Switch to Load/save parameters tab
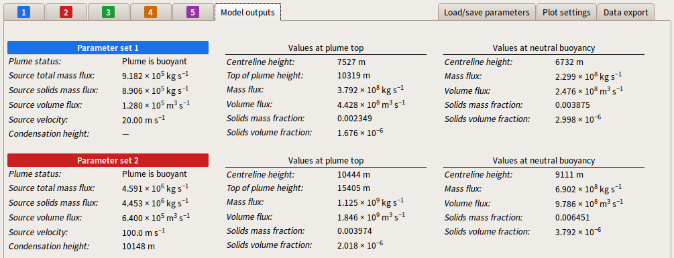Screen dimensions: 674x258 (487, 13)
